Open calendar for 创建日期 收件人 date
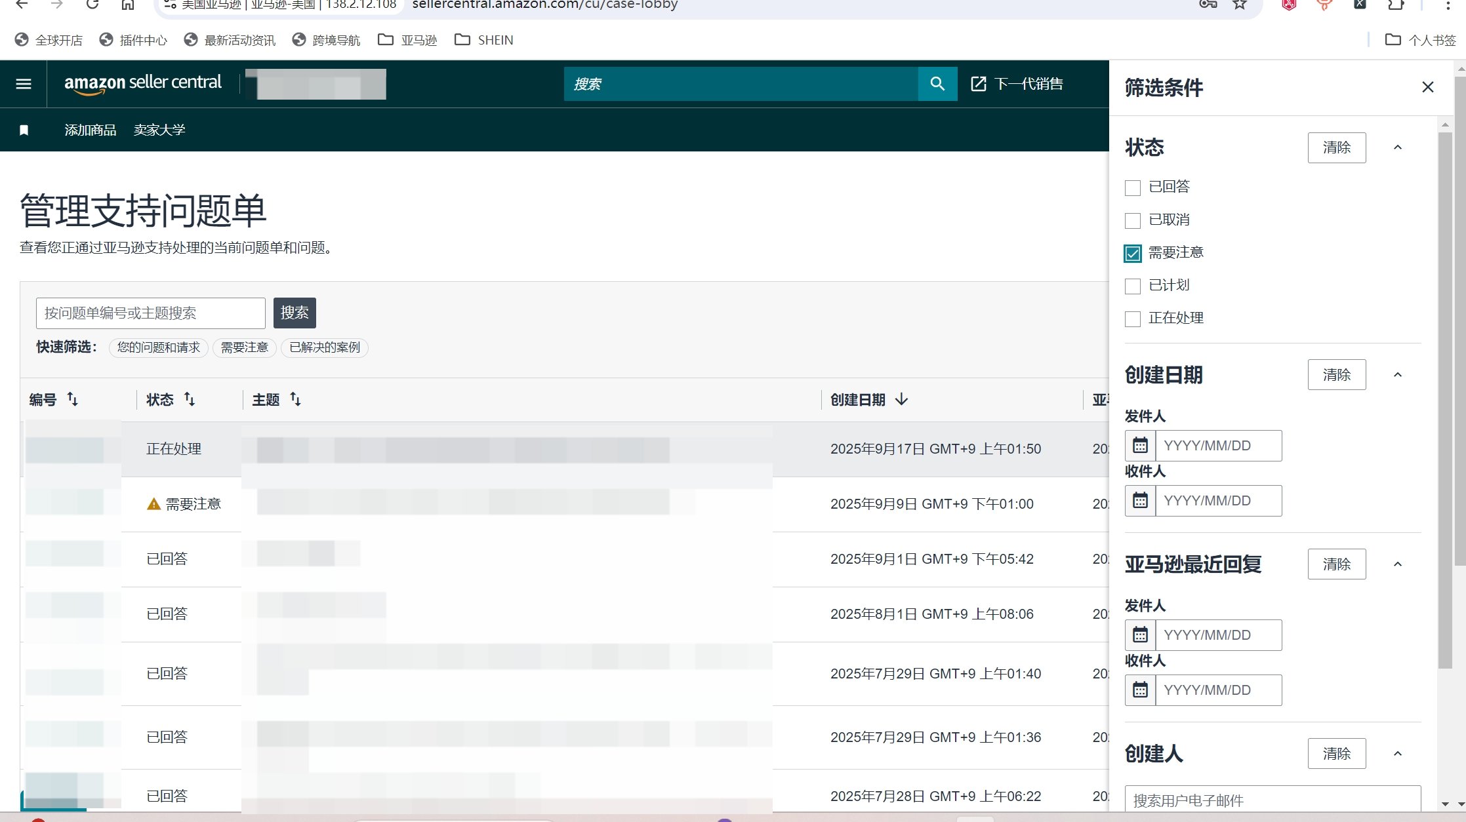Viewport: 1466px width, 822px height. 1141,501
